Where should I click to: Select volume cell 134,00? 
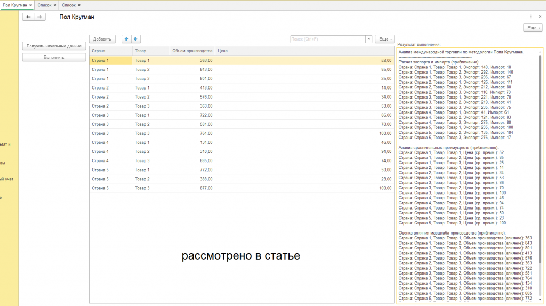[x=192, y=142]
